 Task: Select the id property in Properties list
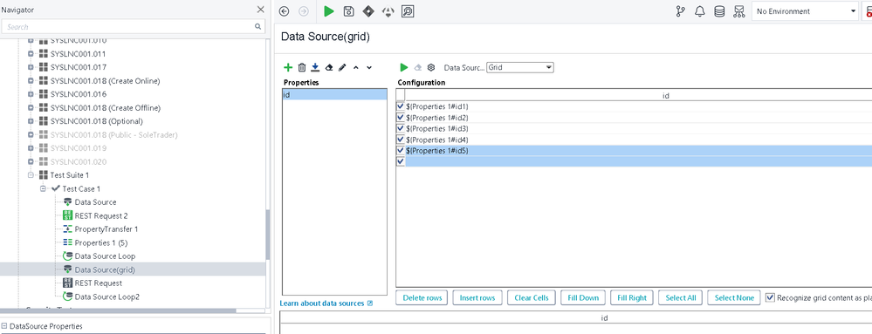click(334, 94)
